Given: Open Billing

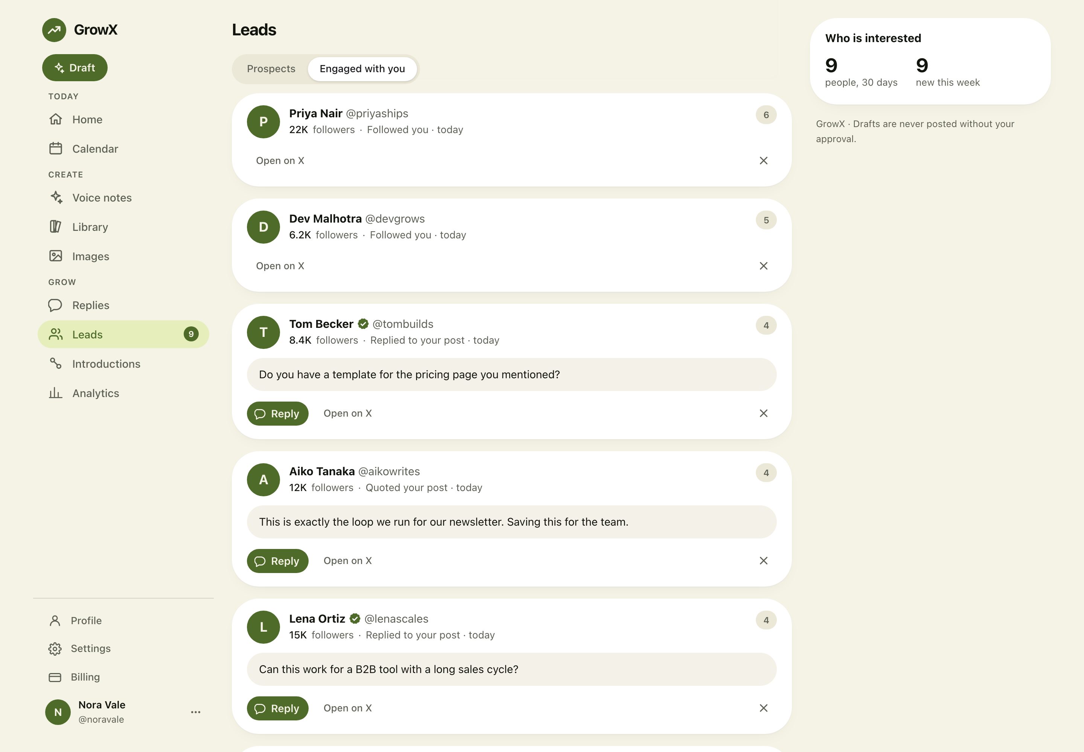Looking at the screenshot, I should tap(123, 677).
